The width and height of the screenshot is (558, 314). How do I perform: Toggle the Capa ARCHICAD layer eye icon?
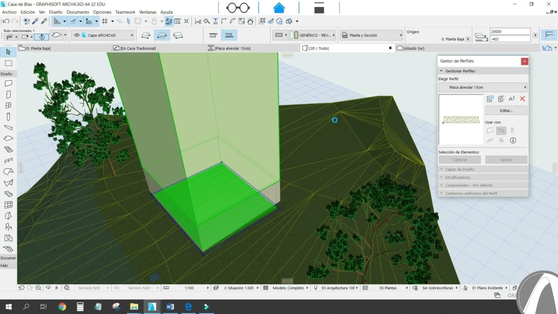77,35
